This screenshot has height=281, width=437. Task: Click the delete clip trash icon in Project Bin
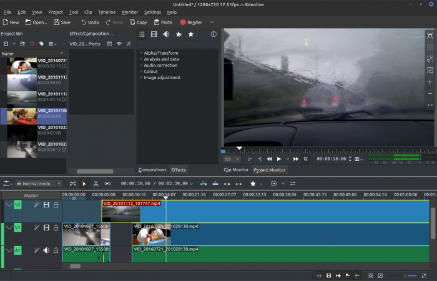(32, 44)
